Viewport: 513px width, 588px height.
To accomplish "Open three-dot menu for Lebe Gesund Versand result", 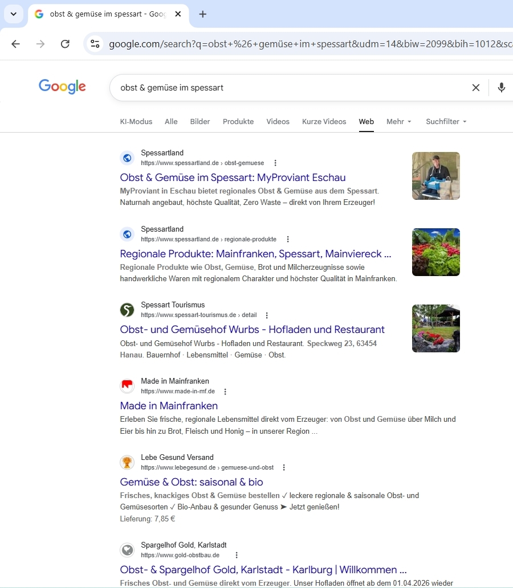I will pyautogui.click(x=284, y=468).
